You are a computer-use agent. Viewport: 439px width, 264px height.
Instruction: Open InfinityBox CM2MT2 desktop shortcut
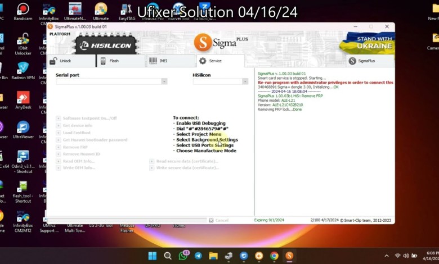point(23,221)
